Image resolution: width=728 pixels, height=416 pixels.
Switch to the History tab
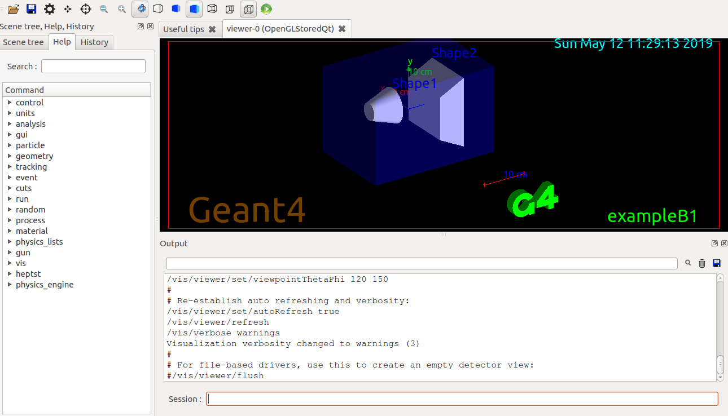(x=94, y=42)
